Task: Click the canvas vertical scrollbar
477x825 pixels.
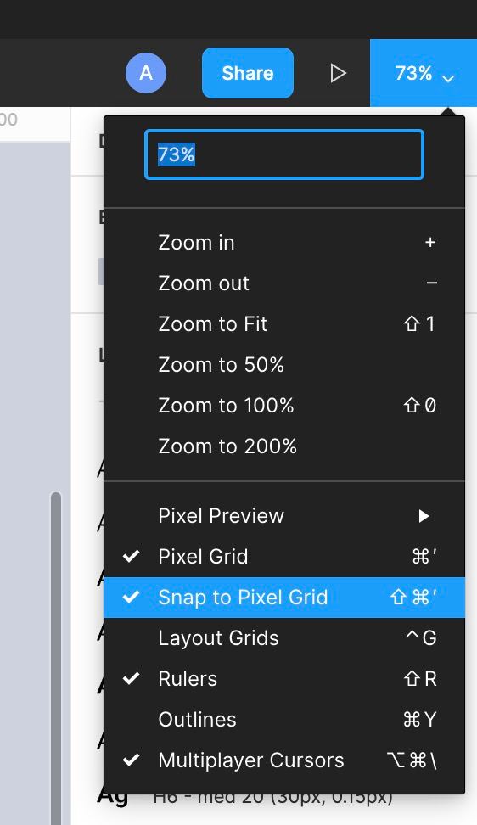Action: coord(56,658)
